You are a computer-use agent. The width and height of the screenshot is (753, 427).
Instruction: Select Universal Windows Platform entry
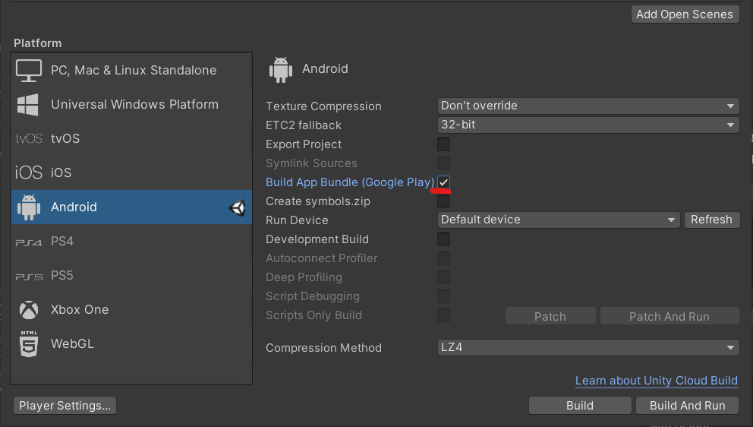(x=131, y=104)
